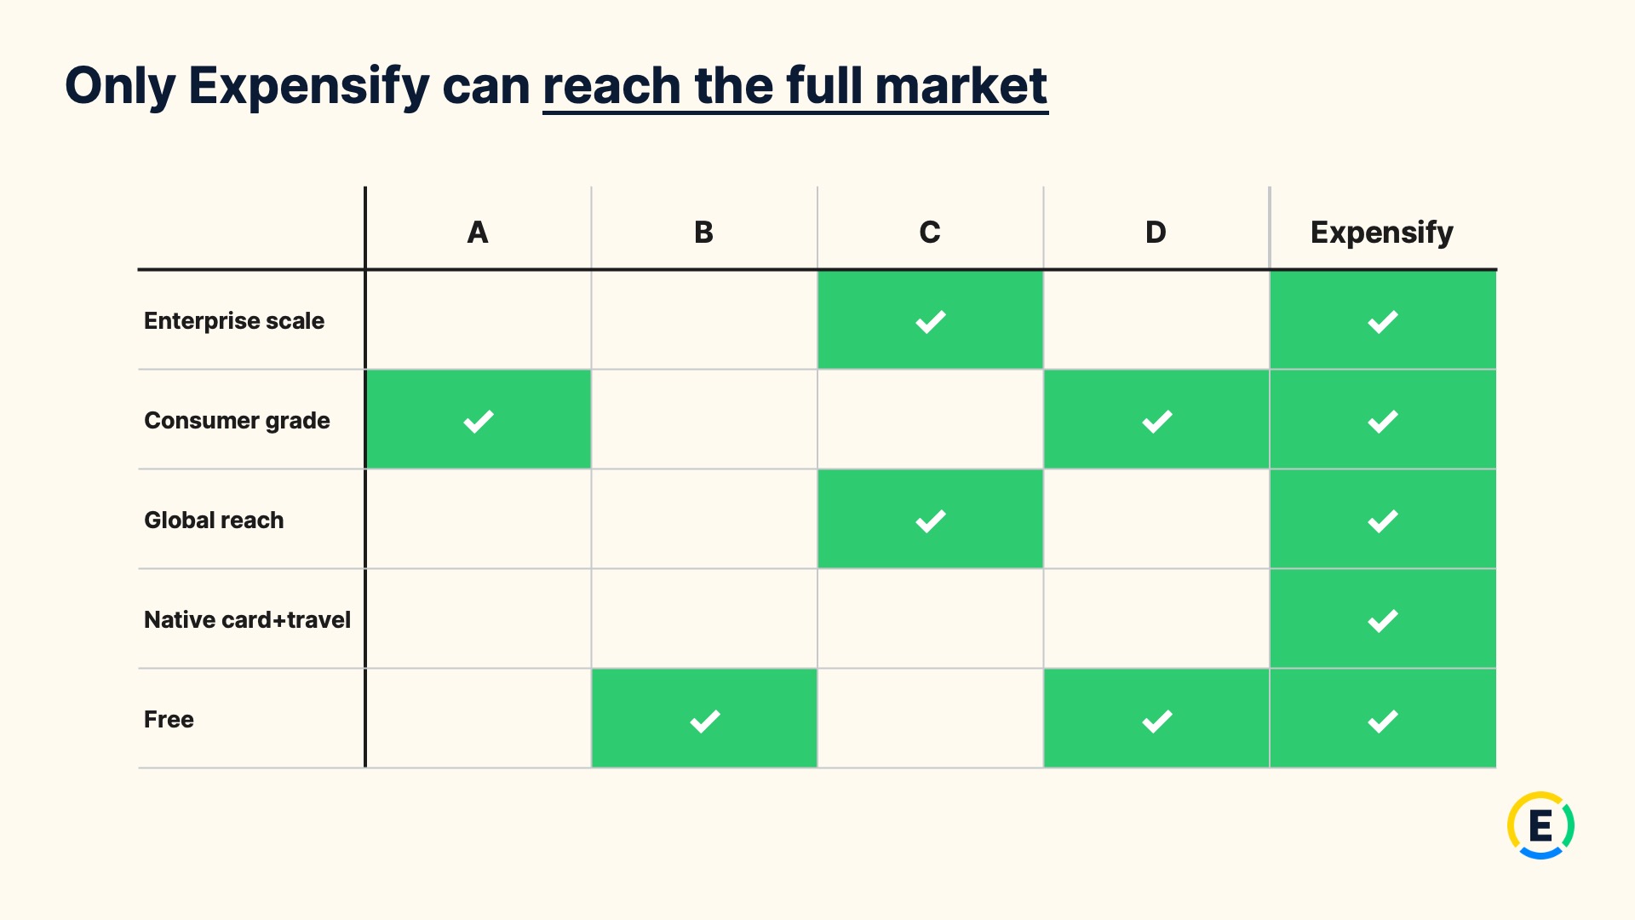
Task: Click the checkmark for Expensify Global reach
Action: coord(1383,521)
